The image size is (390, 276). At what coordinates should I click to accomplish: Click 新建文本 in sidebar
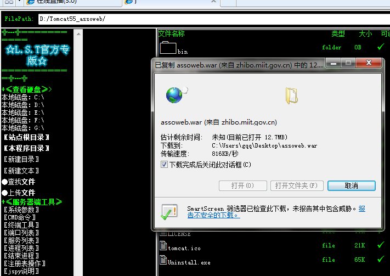pos(21,171)
